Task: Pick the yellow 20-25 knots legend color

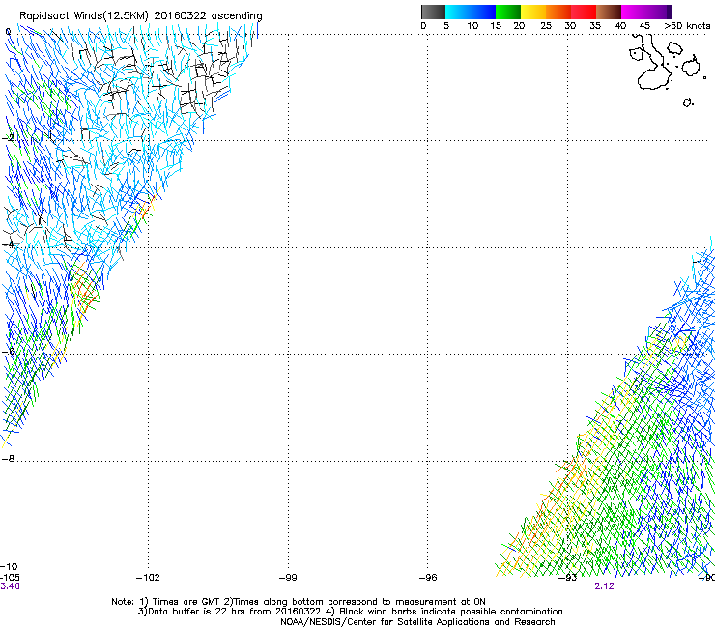Action: point(533,12)
